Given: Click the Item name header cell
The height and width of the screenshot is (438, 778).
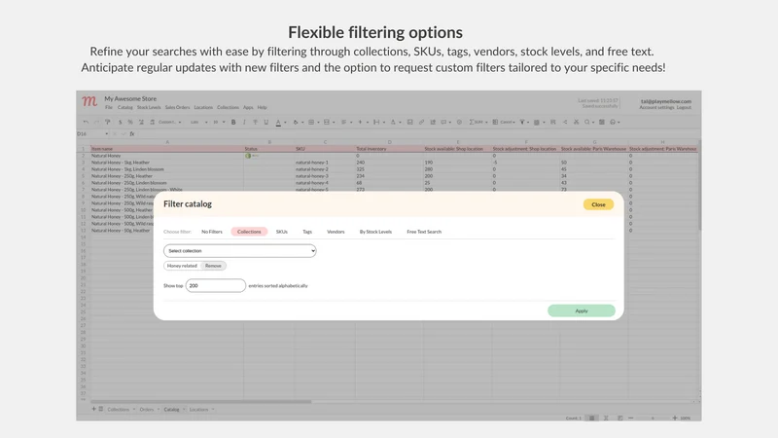Looking at the screenshot, I should click(x=166, y=149).
